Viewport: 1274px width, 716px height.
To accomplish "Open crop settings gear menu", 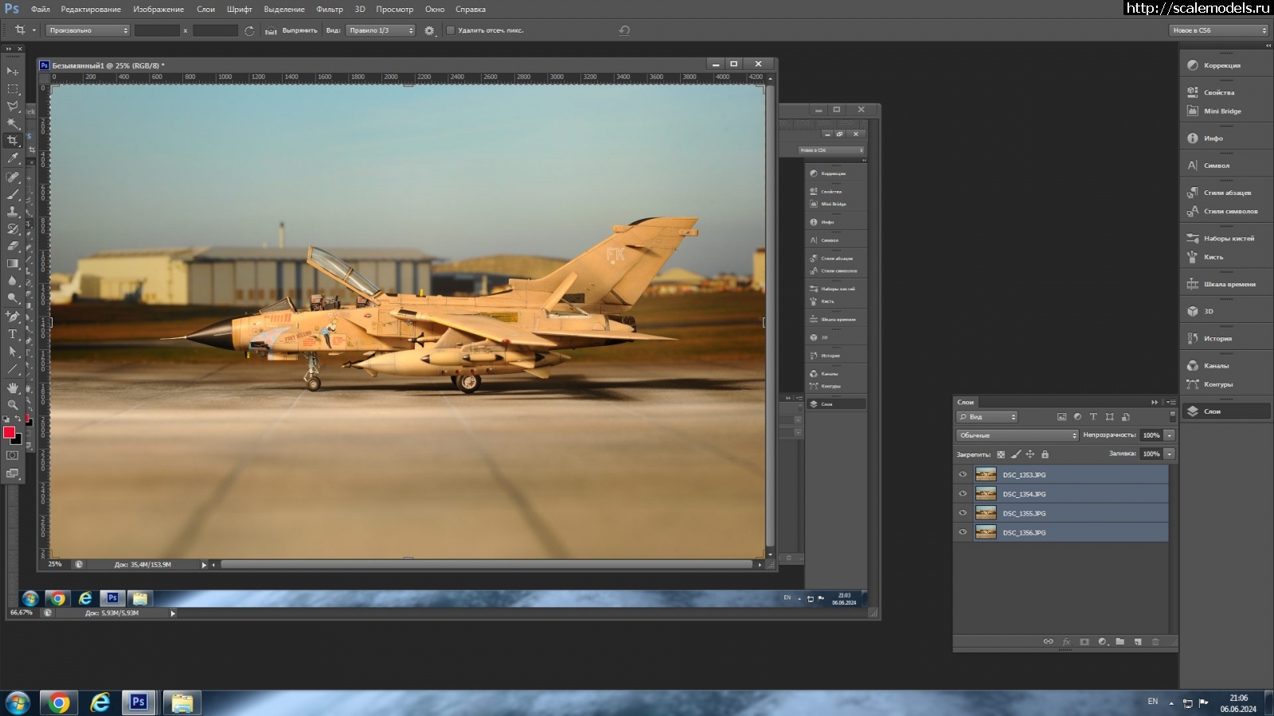I will [x=430, y=30].
